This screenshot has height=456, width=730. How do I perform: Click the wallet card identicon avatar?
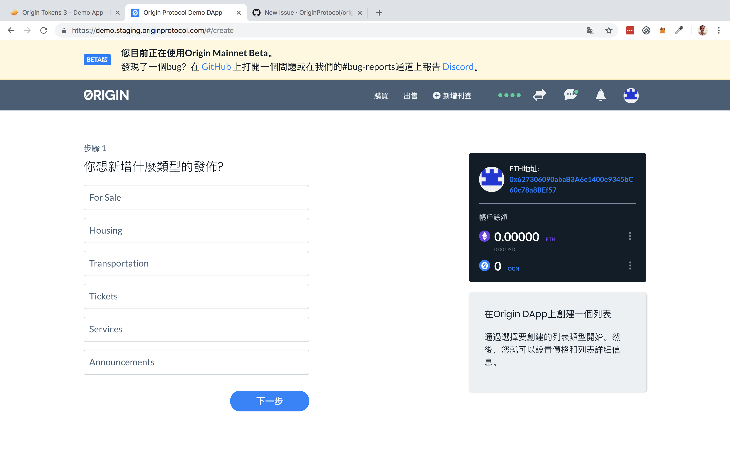click(492, 179)
